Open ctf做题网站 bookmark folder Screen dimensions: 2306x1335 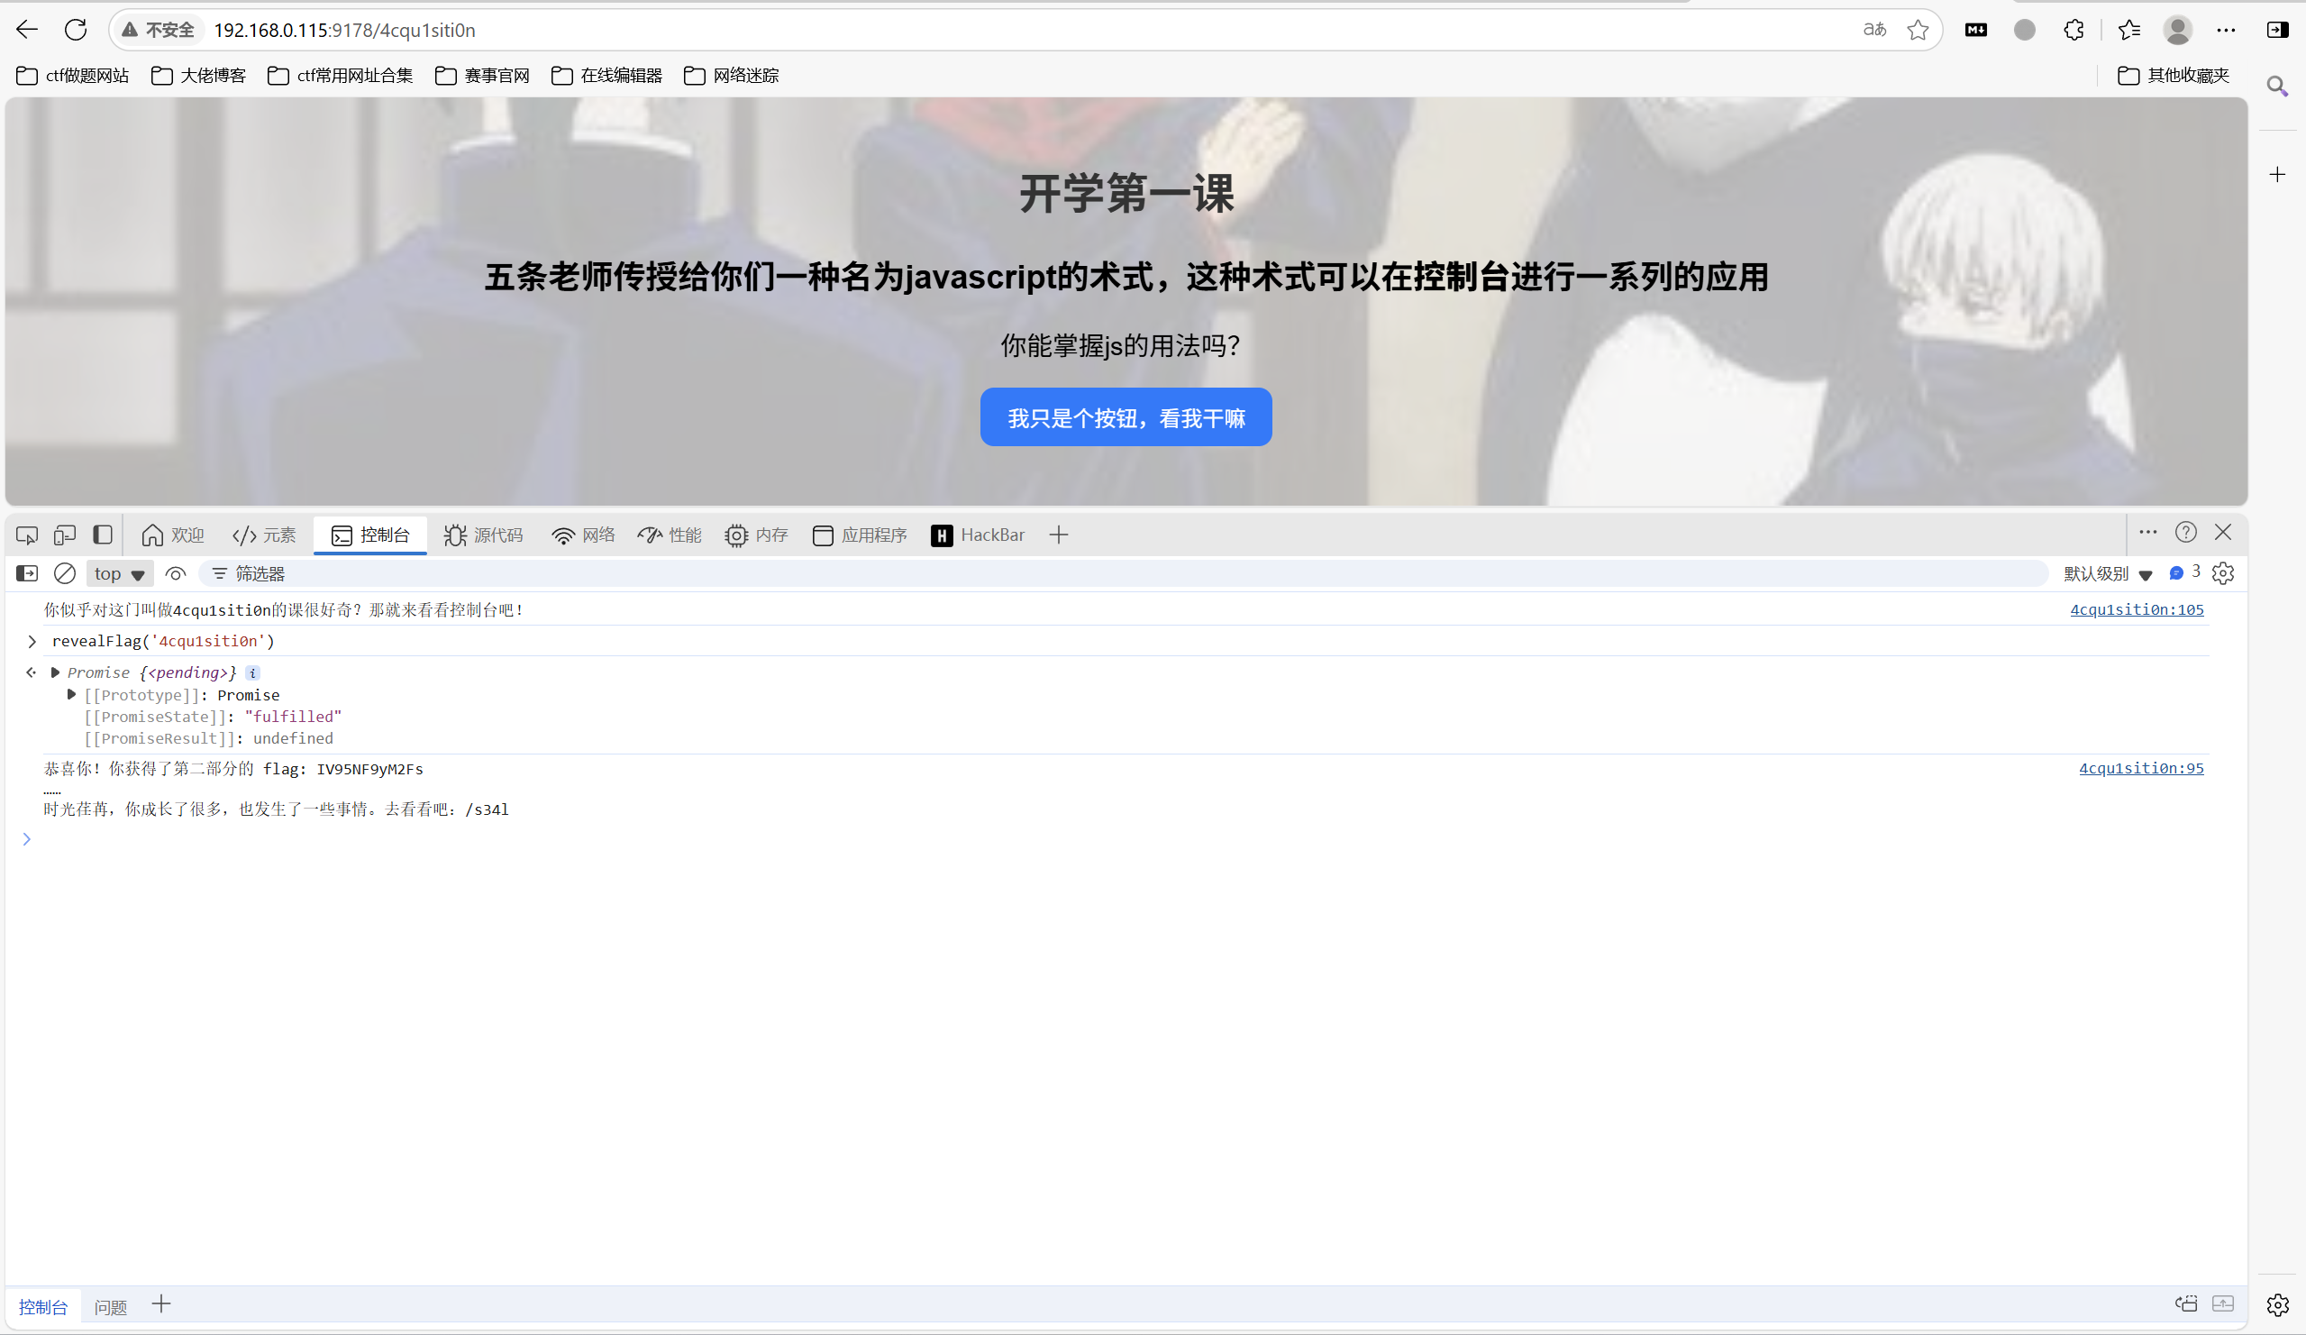(72, 76)
